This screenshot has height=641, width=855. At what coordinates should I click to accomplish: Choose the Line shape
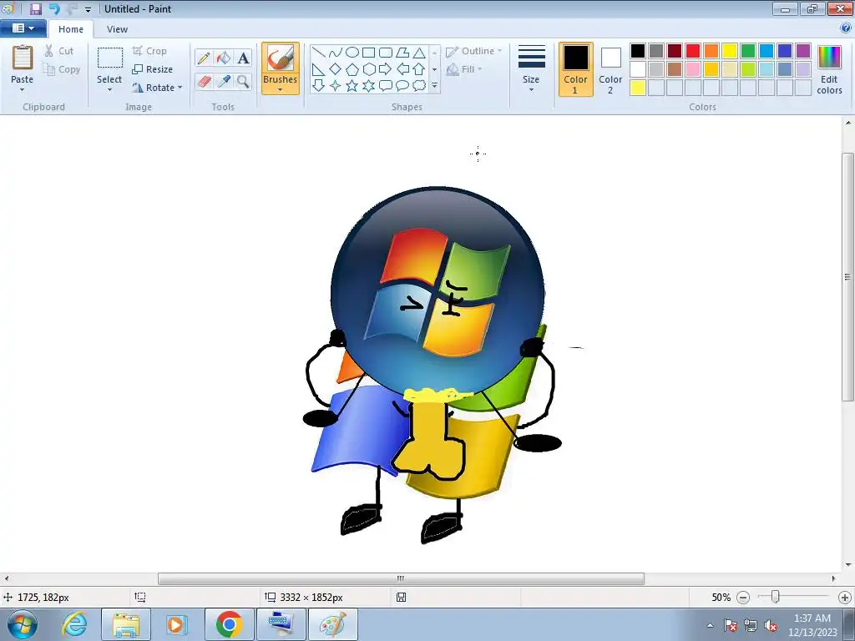[x=319, y=53]
